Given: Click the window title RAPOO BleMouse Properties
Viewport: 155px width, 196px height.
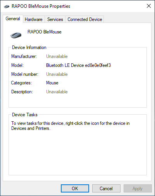Looking at the screenshot, I should (x=41, y=6).
